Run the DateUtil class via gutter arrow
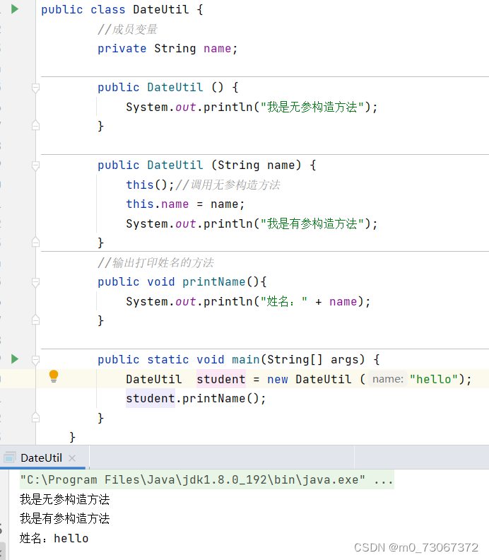This screenshot has width=489, height=560. coord(15,9)
